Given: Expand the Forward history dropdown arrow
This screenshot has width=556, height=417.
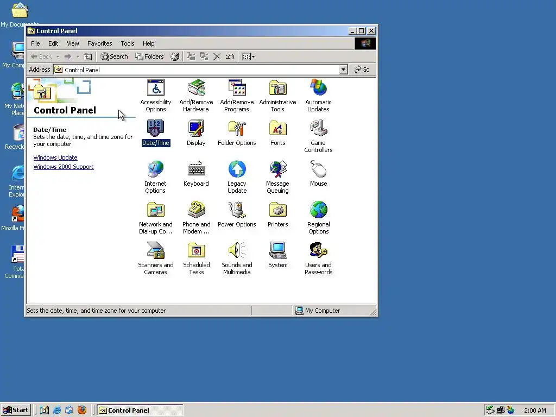Looking at the screenshot, I should pos(78,56).
